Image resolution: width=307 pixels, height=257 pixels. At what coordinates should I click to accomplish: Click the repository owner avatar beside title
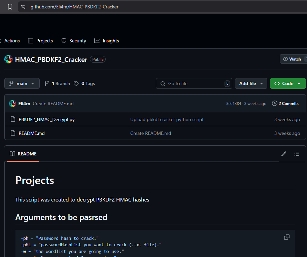(x=8, y=59)
